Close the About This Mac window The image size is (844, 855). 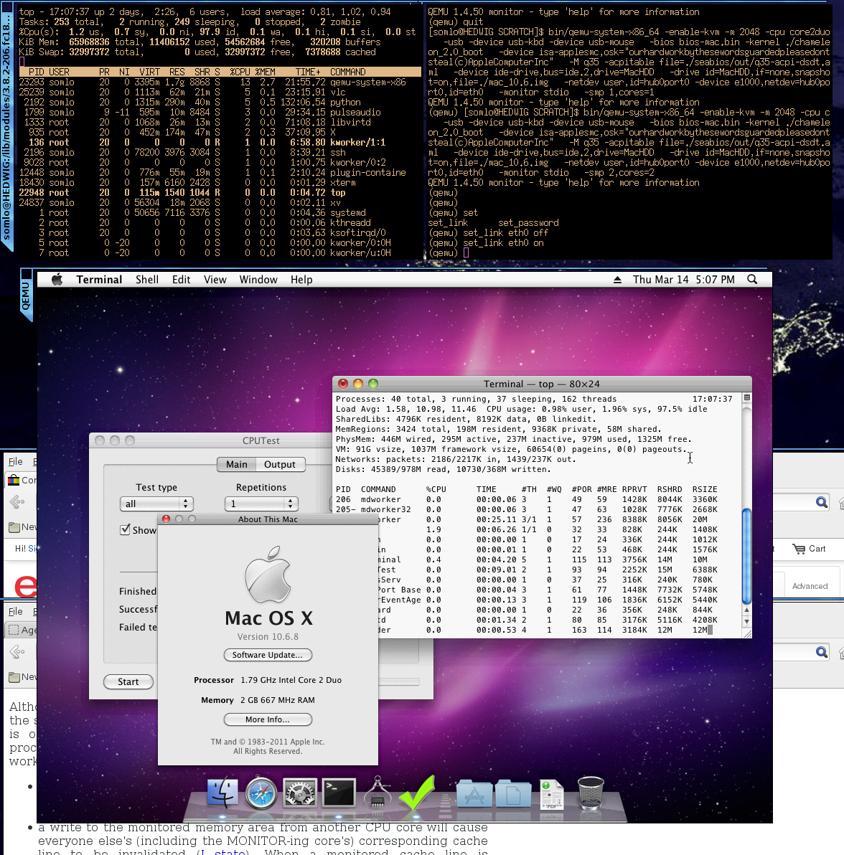click(167, 519)
